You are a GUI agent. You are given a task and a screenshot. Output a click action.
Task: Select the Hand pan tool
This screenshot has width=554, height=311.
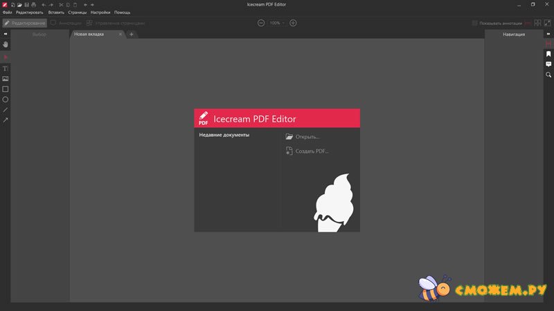(x=6, y=45)
